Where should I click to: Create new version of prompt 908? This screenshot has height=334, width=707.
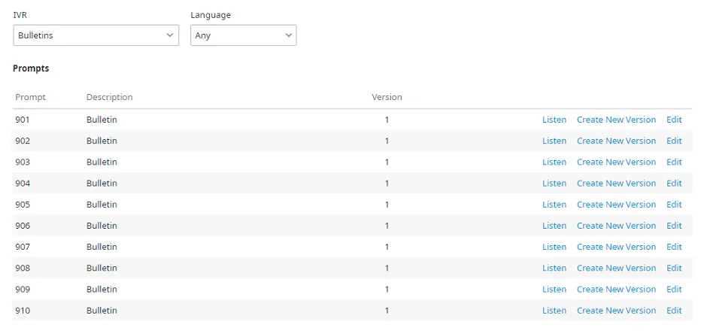617,268
